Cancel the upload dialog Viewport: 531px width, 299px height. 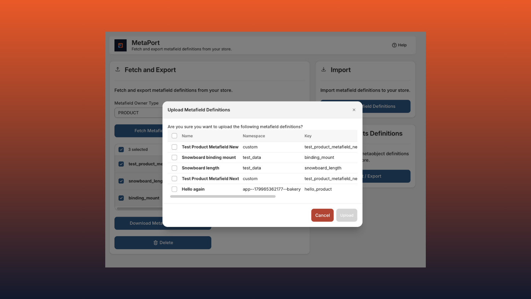coord(322,215)
